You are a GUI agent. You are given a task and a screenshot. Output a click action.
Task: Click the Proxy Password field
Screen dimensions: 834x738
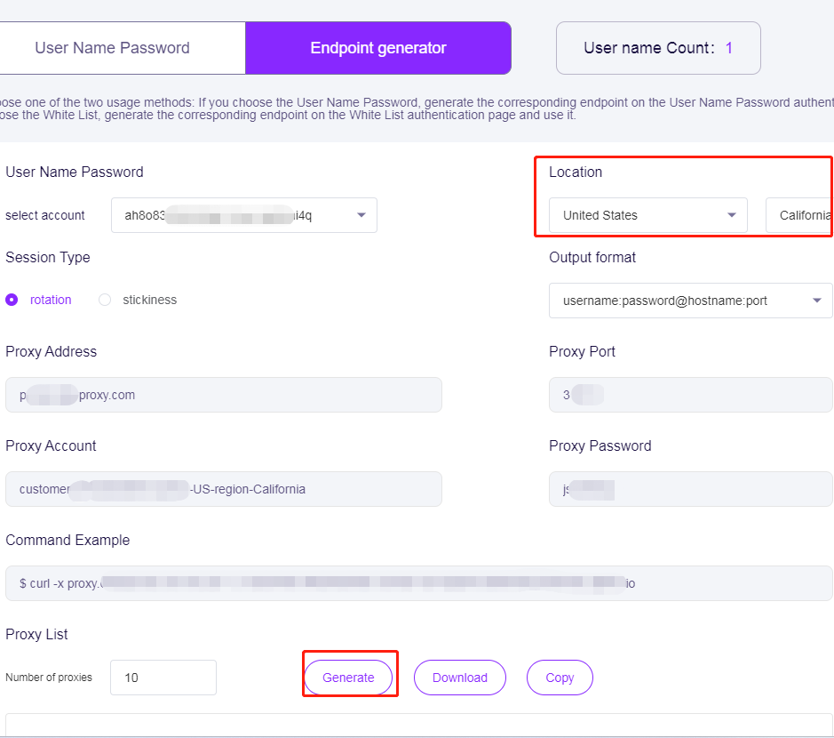(690, 489)
